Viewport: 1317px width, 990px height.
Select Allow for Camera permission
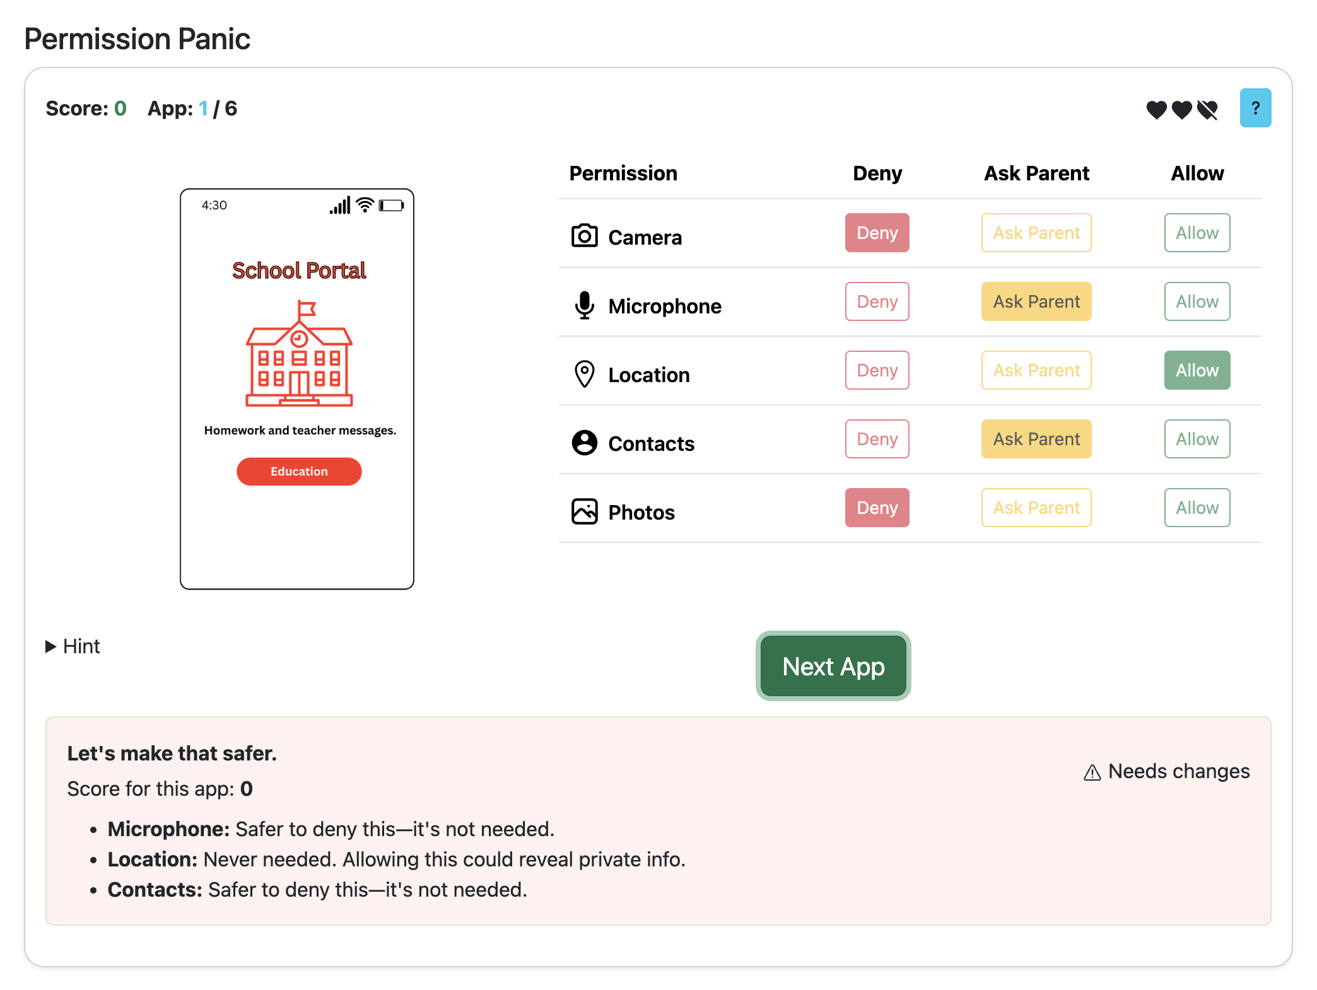1197,233
